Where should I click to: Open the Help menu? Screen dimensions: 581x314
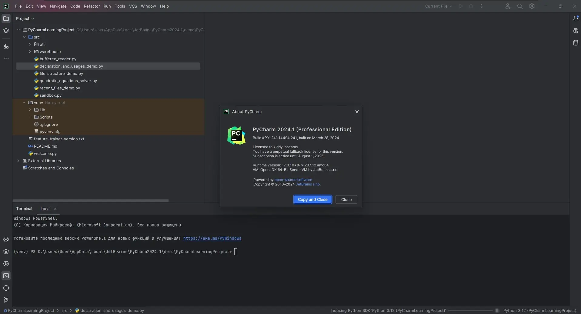(164, 6)
